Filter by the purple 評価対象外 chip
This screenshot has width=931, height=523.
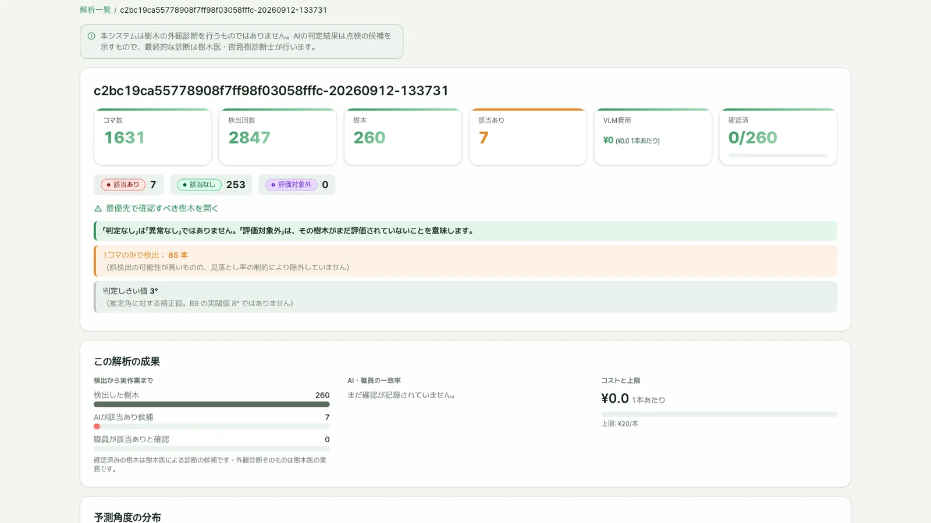tap(291, 185)
